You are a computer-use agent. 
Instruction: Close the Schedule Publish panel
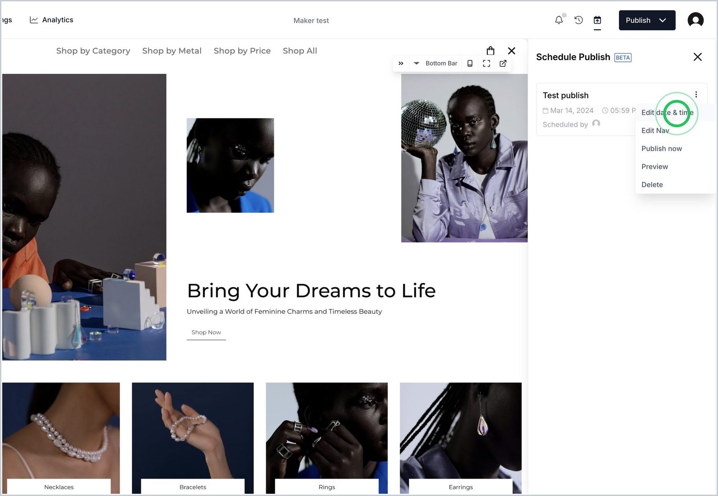697,57
